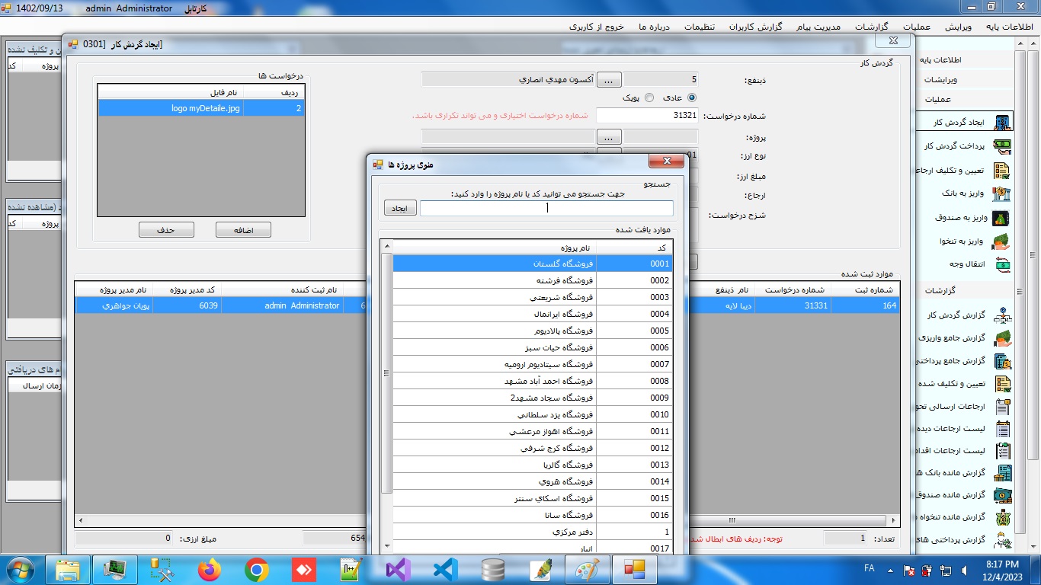Click the واریز به تنخوا icon
This screenshot has width=1041, height=585.
(x=1002, y=241)
